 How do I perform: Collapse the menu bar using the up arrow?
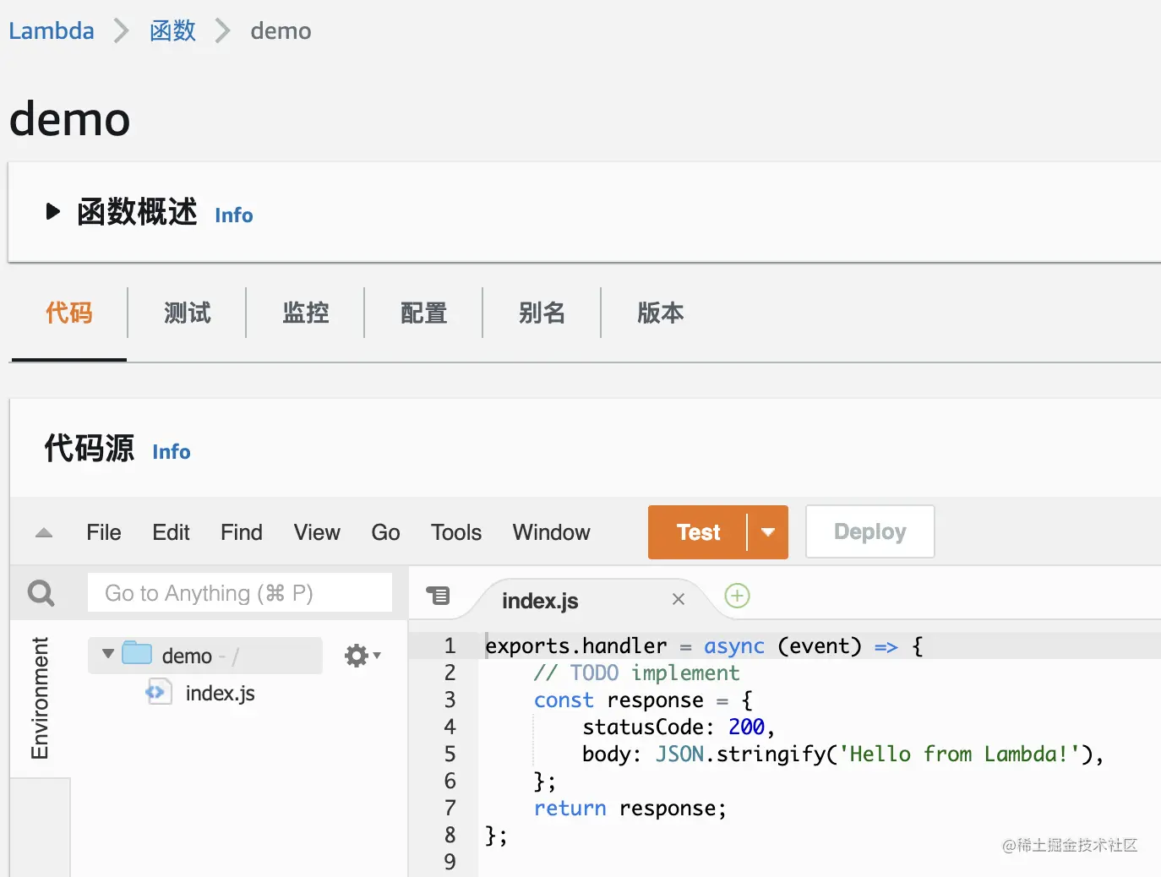pyautogui.click(x=44, y=532)
